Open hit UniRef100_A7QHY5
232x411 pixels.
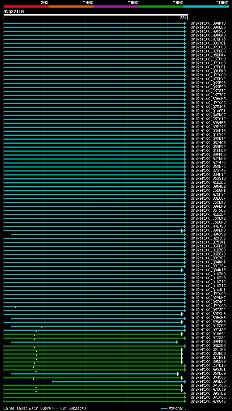point(208,39)
